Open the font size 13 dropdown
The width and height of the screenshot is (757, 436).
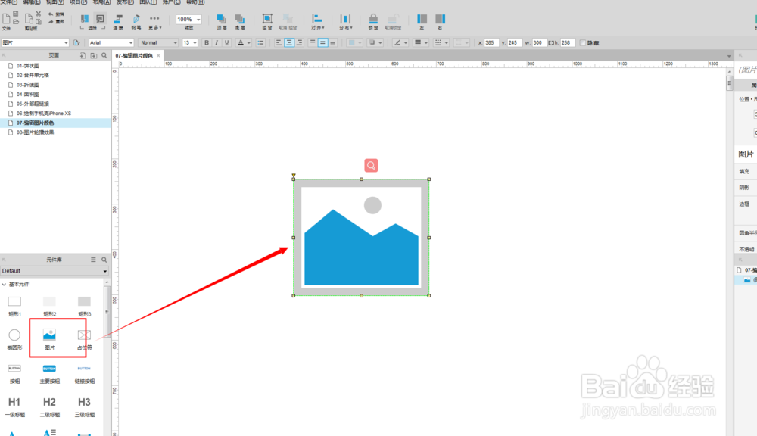pos(190,42)
